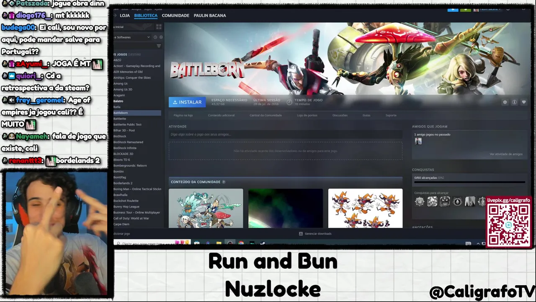The height and width of the screenshot is (302, 536).
Task: Select the second achievement badge under Conquistas para alcançar
Action: (432, 202)
